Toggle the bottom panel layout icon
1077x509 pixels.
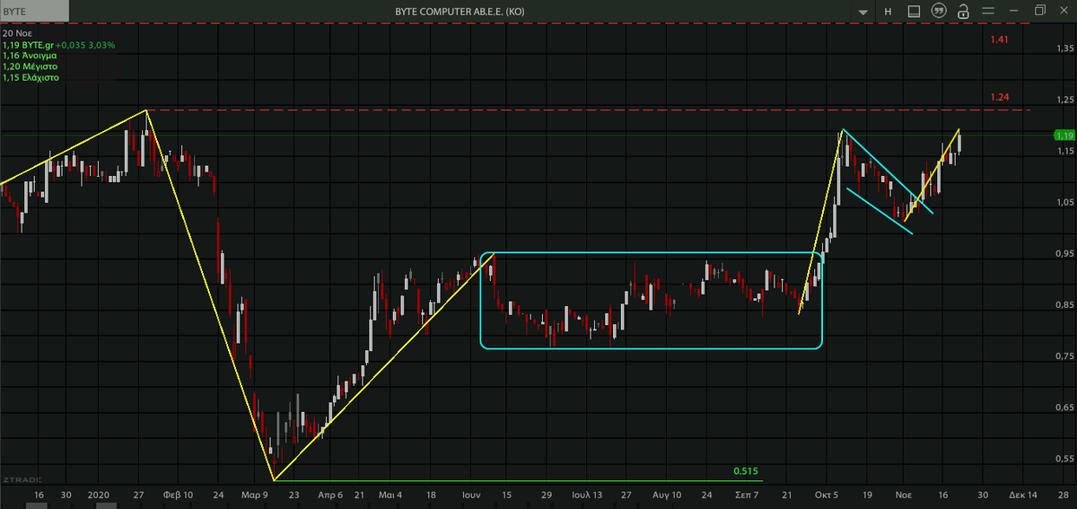[914, 12]
